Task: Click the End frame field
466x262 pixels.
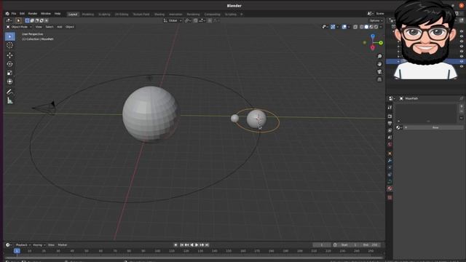Action: [x=371, y=245]
